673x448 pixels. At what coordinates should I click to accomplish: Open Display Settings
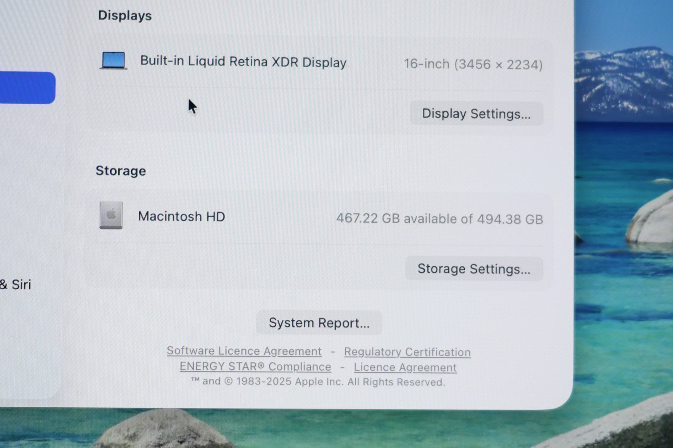tap(476, 113)
